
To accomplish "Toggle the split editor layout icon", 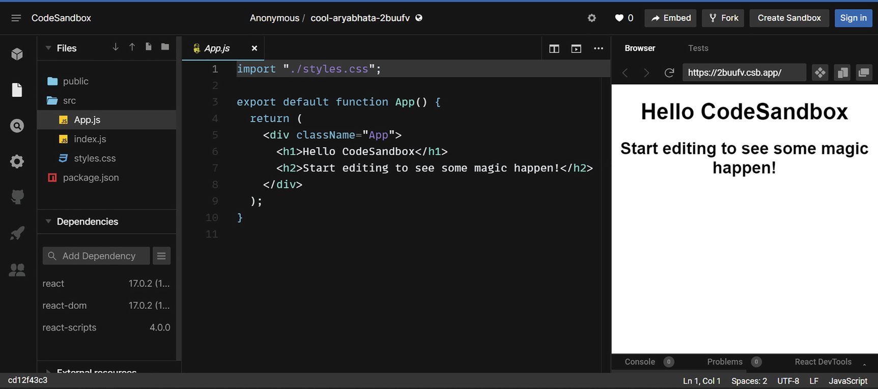I will (x=554, y=48).
